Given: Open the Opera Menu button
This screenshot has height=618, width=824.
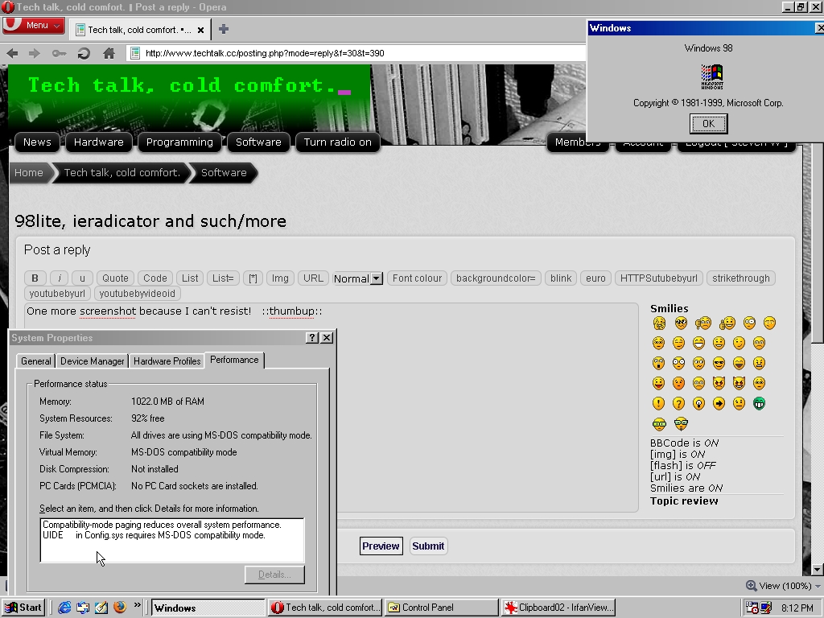Looking at the screenshot, I should point(34,25).
